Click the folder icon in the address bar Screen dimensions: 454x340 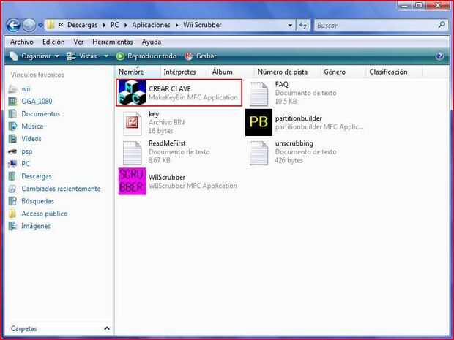(51, 25)
